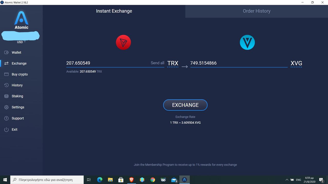Click the Windows search box

click(47, 180)
